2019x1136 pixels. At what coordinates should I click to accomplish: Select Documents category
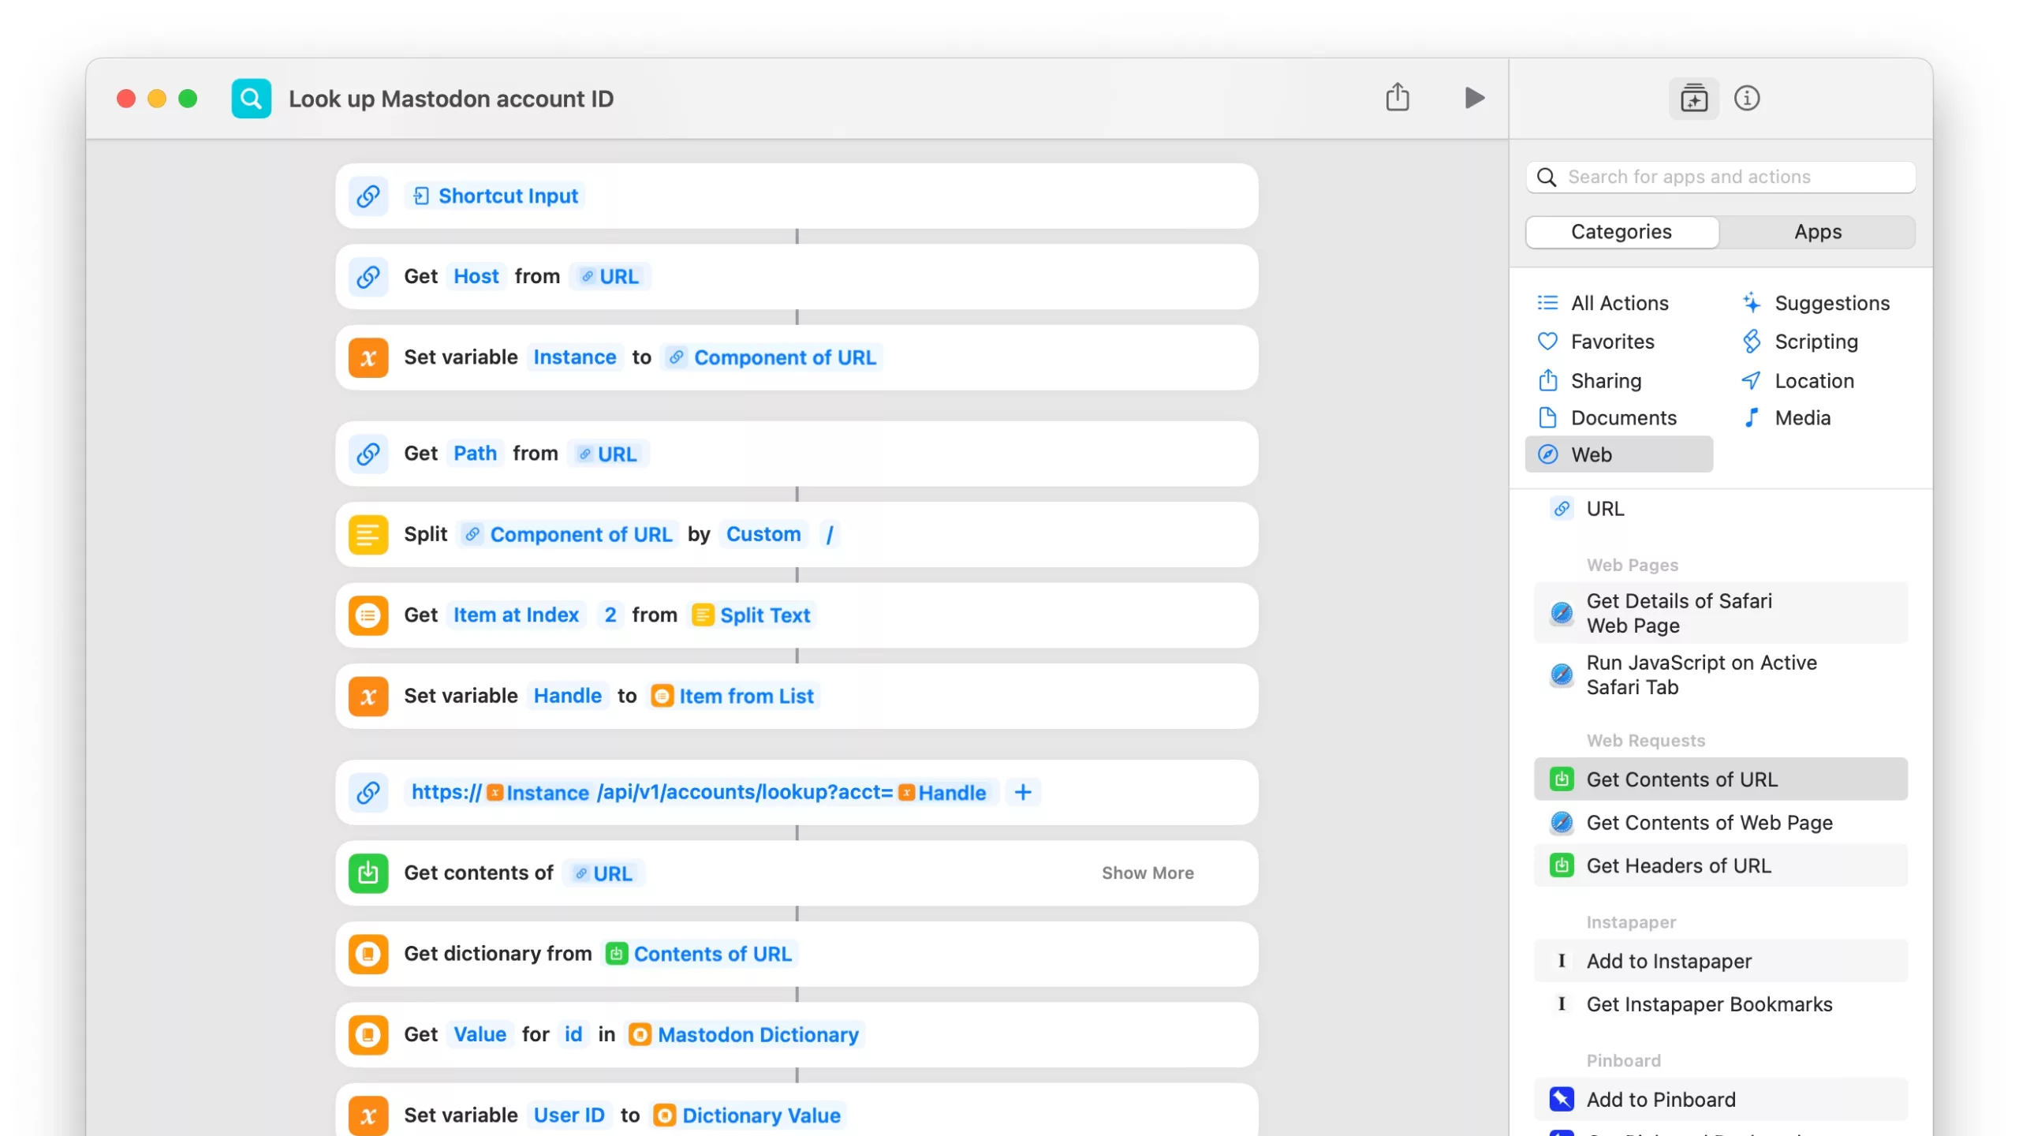click(1607, 418)
